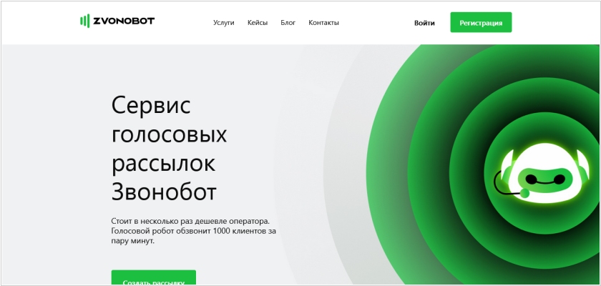Screen dimensions: 601x286
Task: Click the heading Сервис голосовых рассылок Звонобот
Action: 169,149
